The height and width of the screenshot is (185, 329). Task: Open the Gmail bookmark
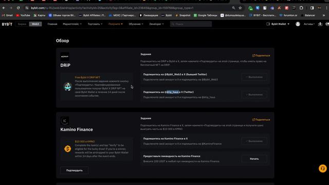click(7, 15)
